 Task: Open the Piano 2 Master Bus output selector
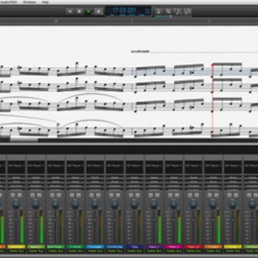[x=173, y=251]
